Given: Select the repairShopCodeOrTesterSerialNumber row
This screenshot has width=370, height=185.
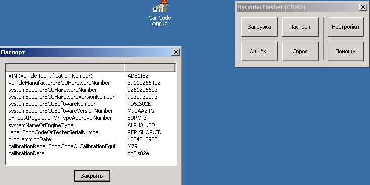Looking at the screenshot, I should [91, 133].
